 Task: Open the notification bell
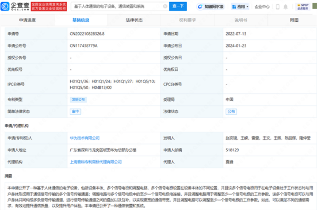tap(286, 7)
